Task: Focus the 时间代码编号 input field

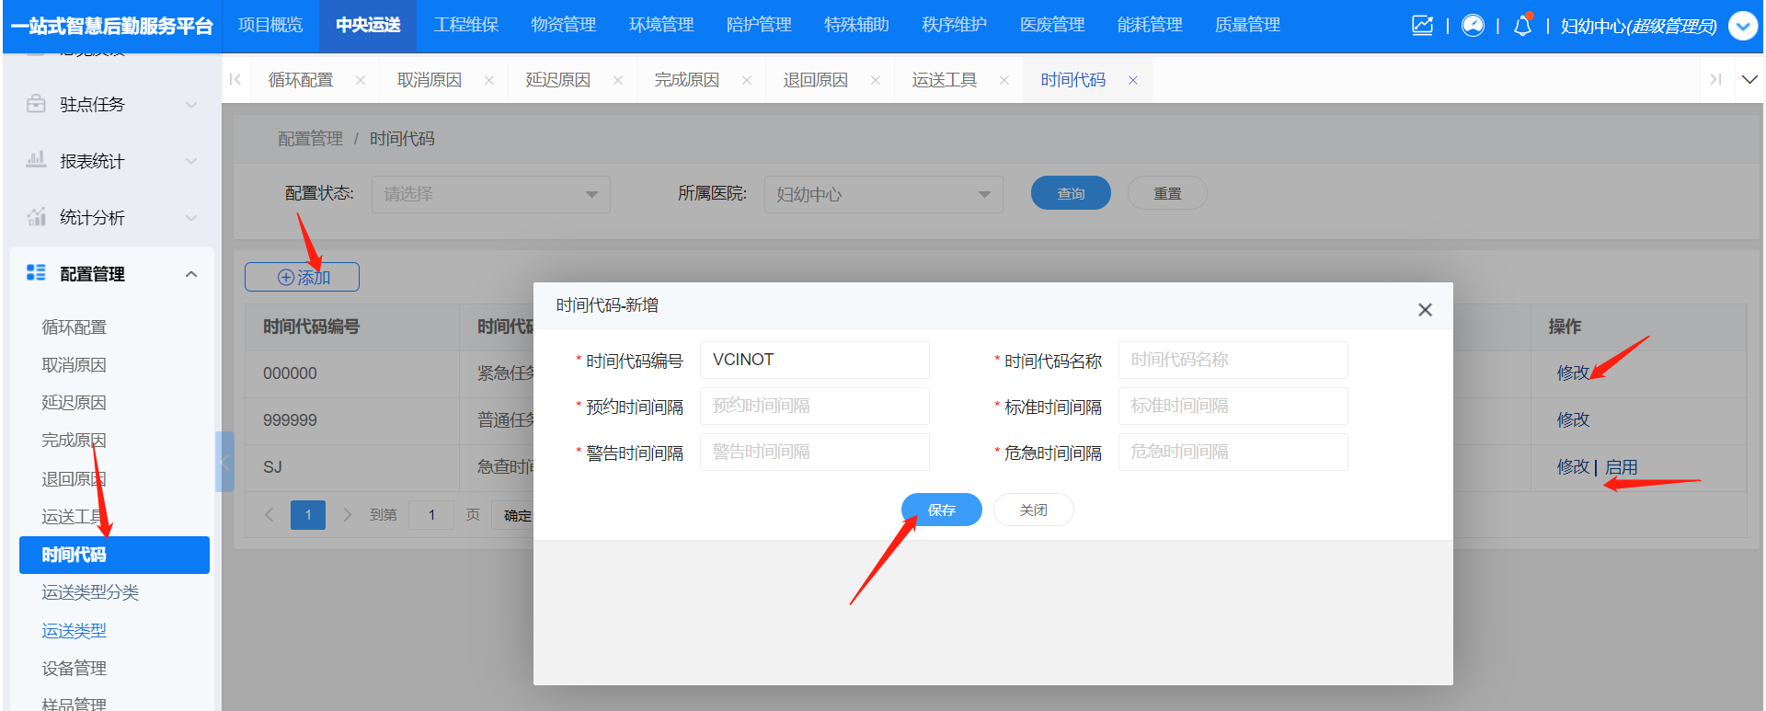Action: click(814, 360)
